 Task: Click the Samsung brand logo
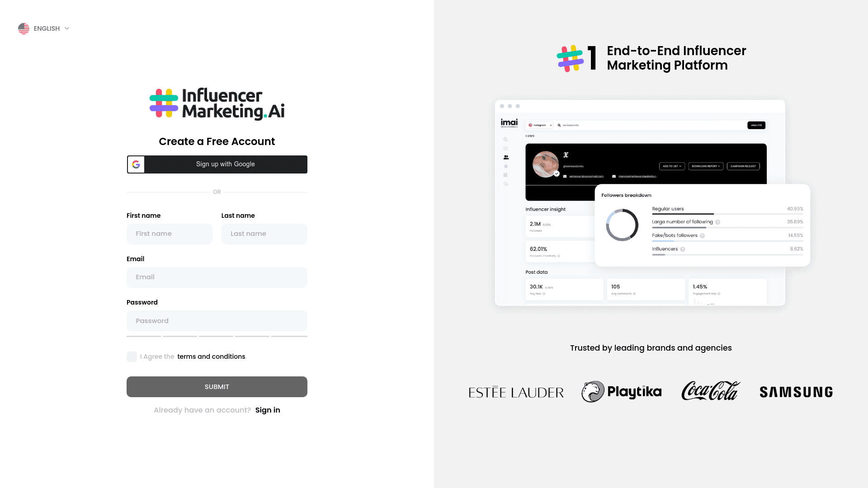[796, 391]
